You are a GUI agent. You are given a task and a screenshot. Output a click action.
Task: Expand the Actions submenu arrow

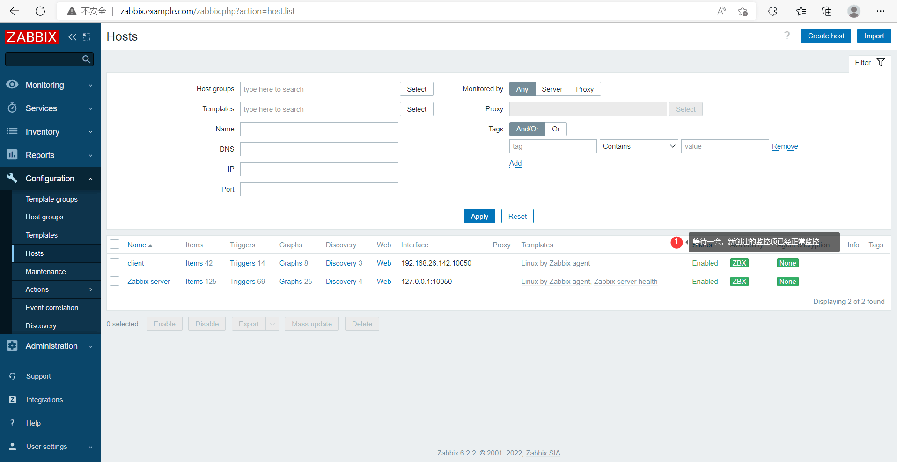click(90, 289)
